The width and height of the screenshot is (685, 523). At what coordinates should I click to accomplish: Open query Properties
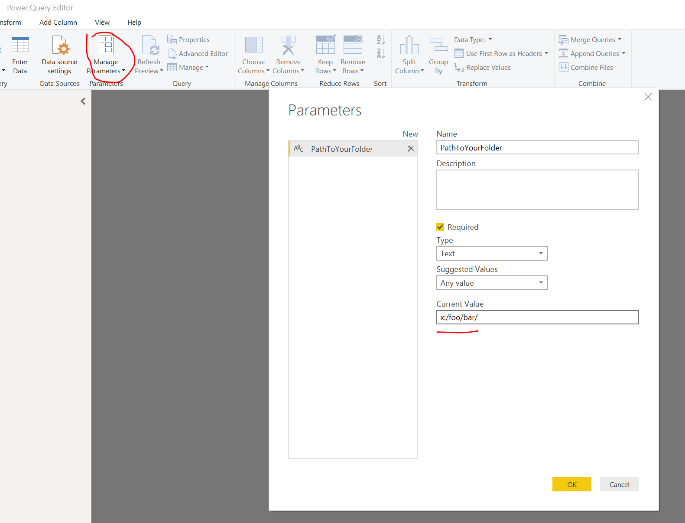click(x=188, y=40)
